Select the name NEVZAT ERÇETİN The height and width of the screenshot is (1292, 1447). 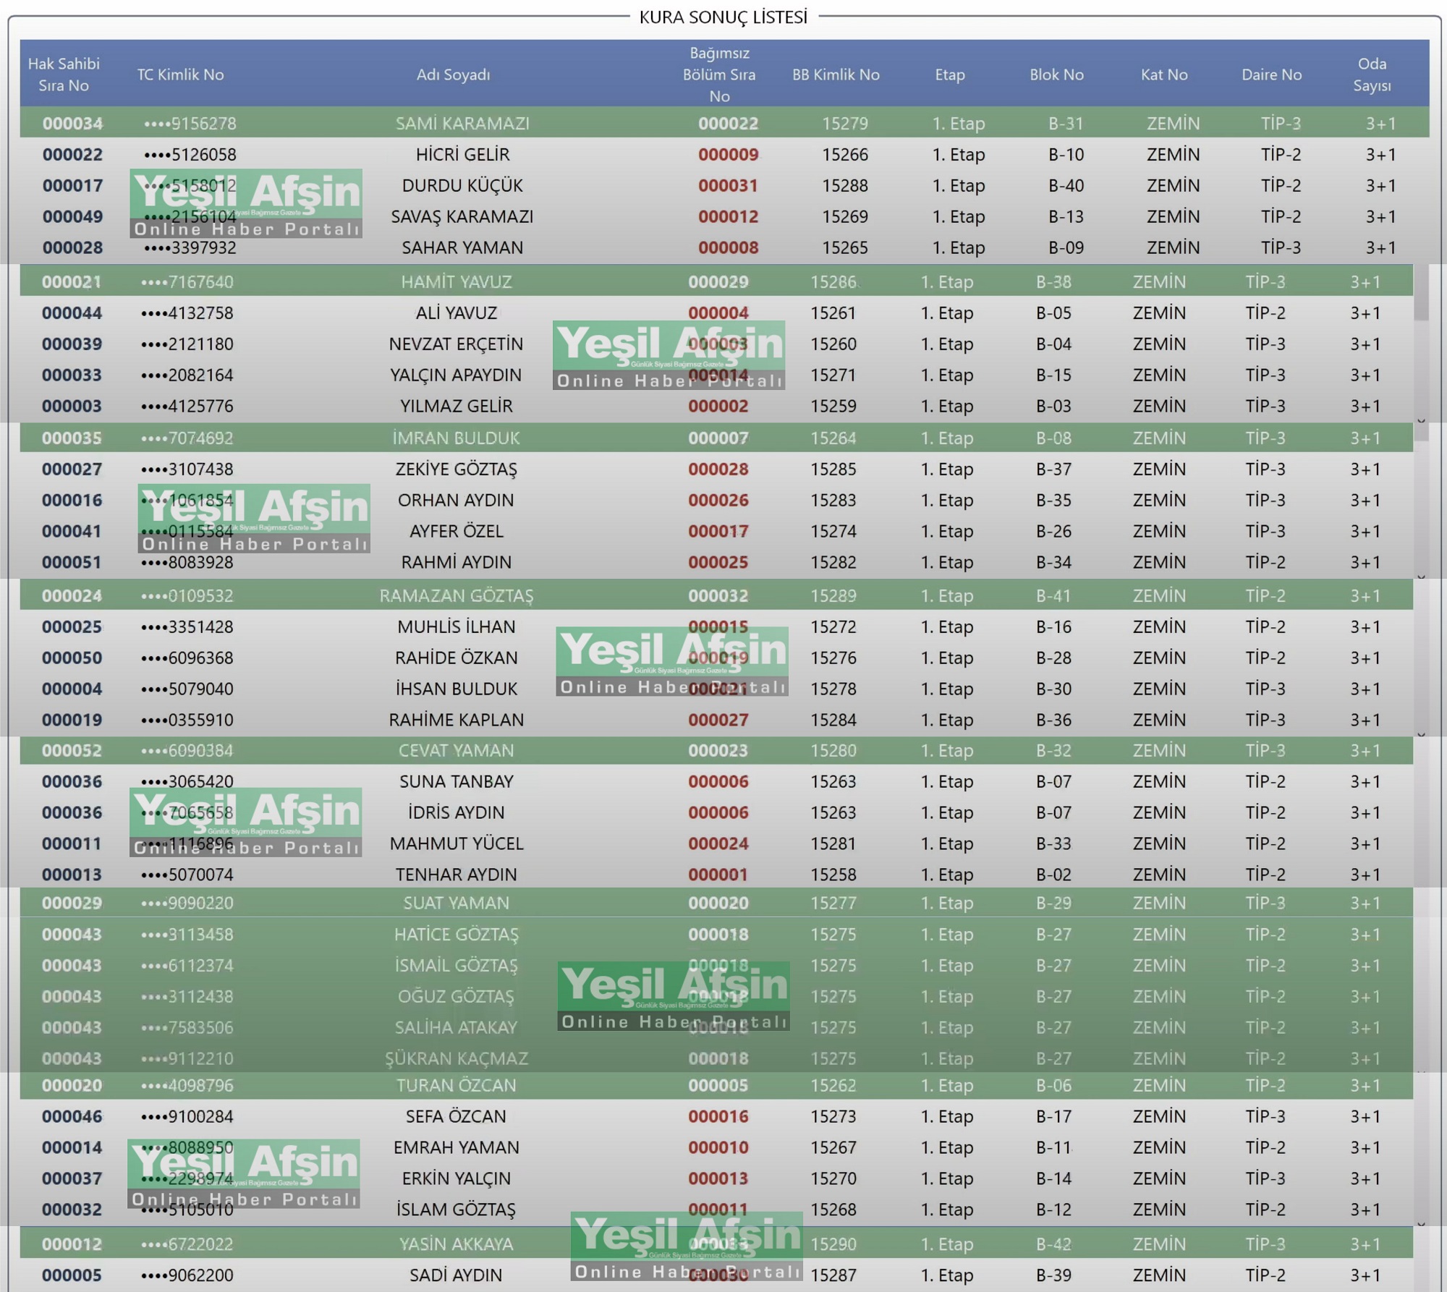coord(456,344)
